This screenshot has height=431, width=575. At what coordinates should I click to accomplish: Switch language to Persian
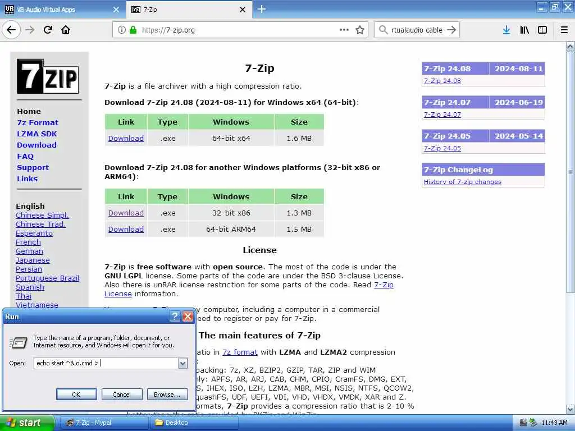tap(29, 269)
